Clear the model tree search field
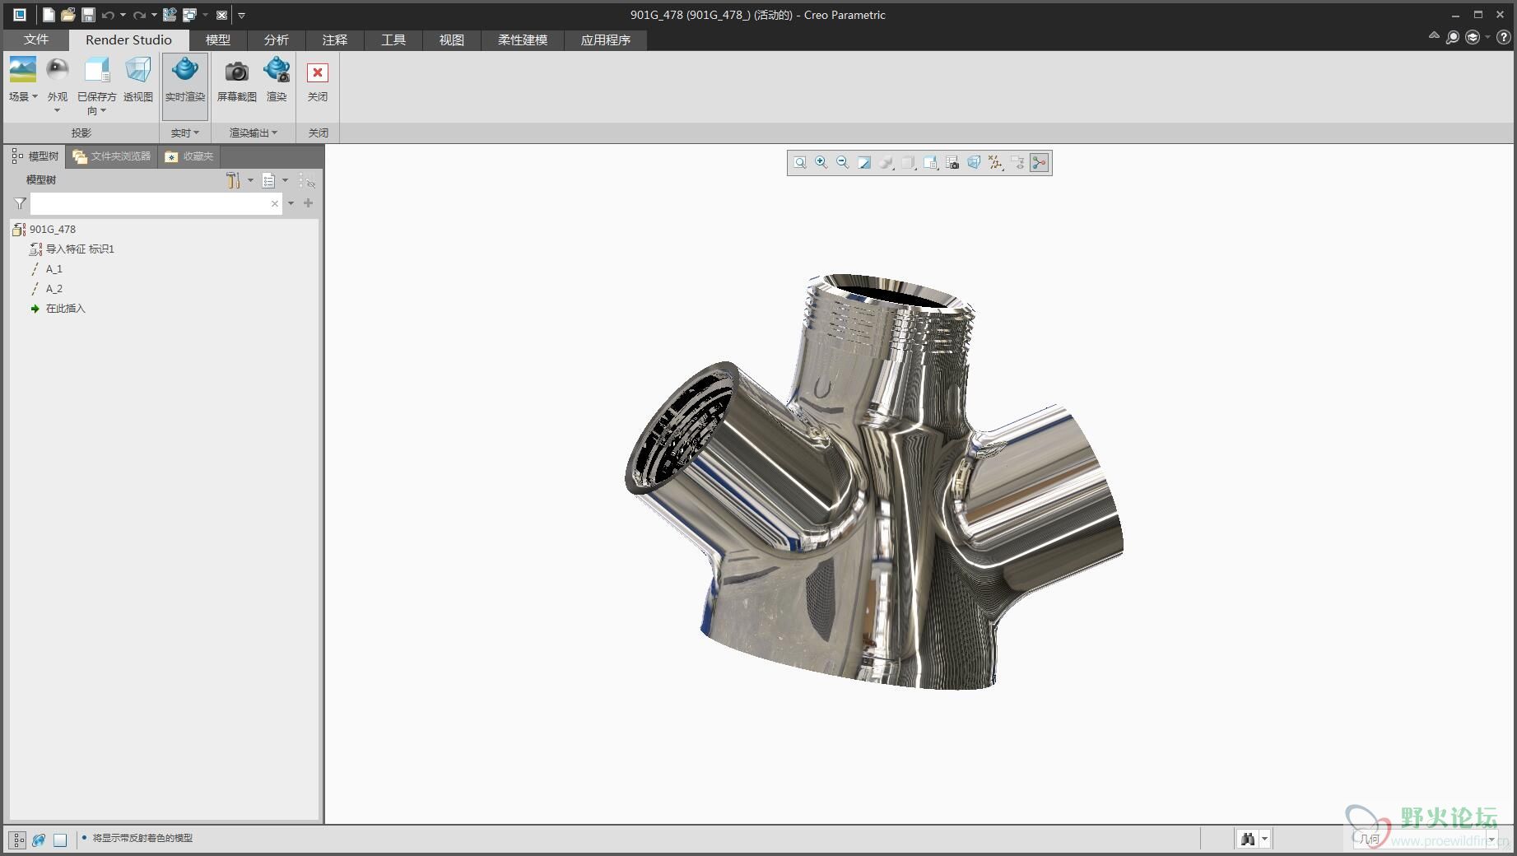 coord(275,203)
